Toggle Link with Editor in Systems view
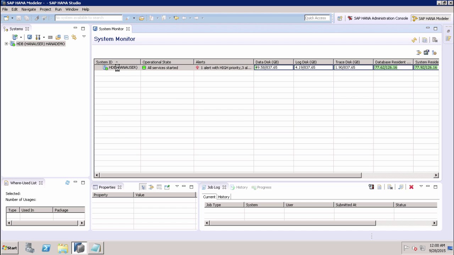Image resolution: width=454 pixels, height=255 pixels. [x=74, y=37]
